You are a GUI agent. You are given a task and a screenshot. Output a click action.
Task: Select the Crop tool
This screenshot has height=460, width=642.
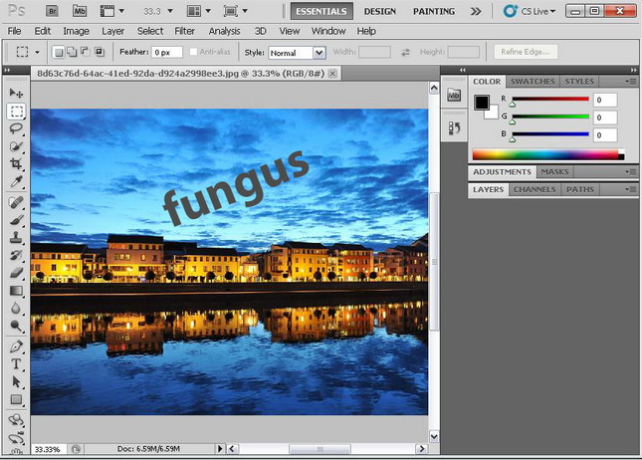click(x=16, y=164)
